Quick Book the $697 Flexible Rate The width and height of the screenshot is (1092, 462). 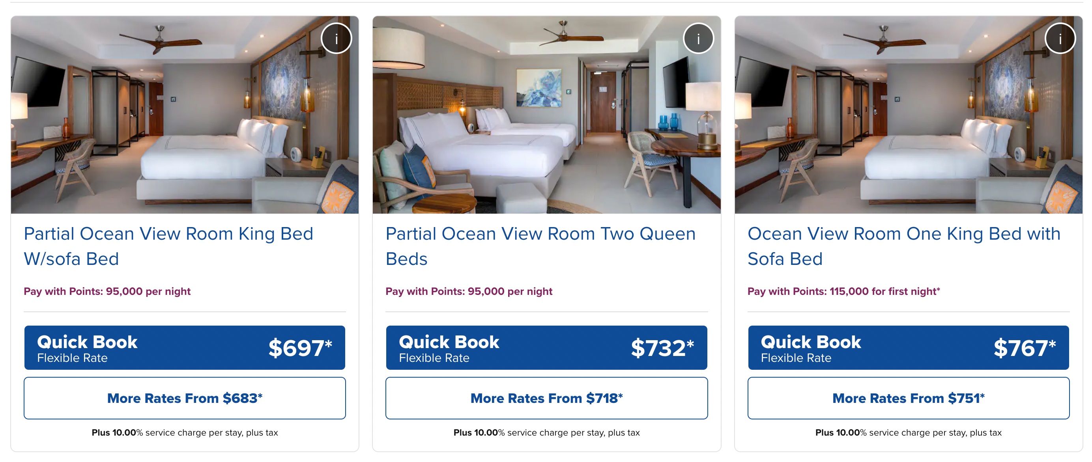tap(184, 347)
